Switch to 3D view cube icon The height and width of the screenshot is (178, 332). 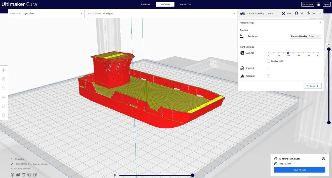tap(12, 175)
